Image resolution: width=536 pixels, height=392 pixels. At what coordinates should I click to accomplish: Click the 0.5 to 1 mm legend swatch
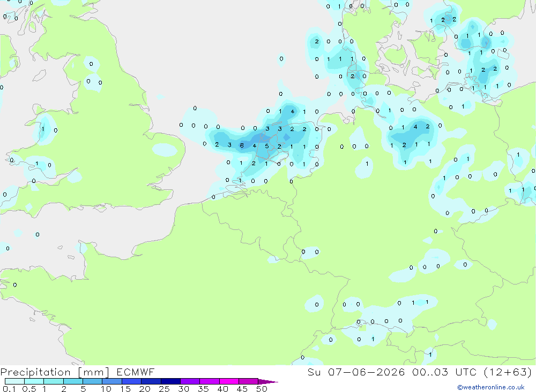pyautogui.click(x=34, y=381)
